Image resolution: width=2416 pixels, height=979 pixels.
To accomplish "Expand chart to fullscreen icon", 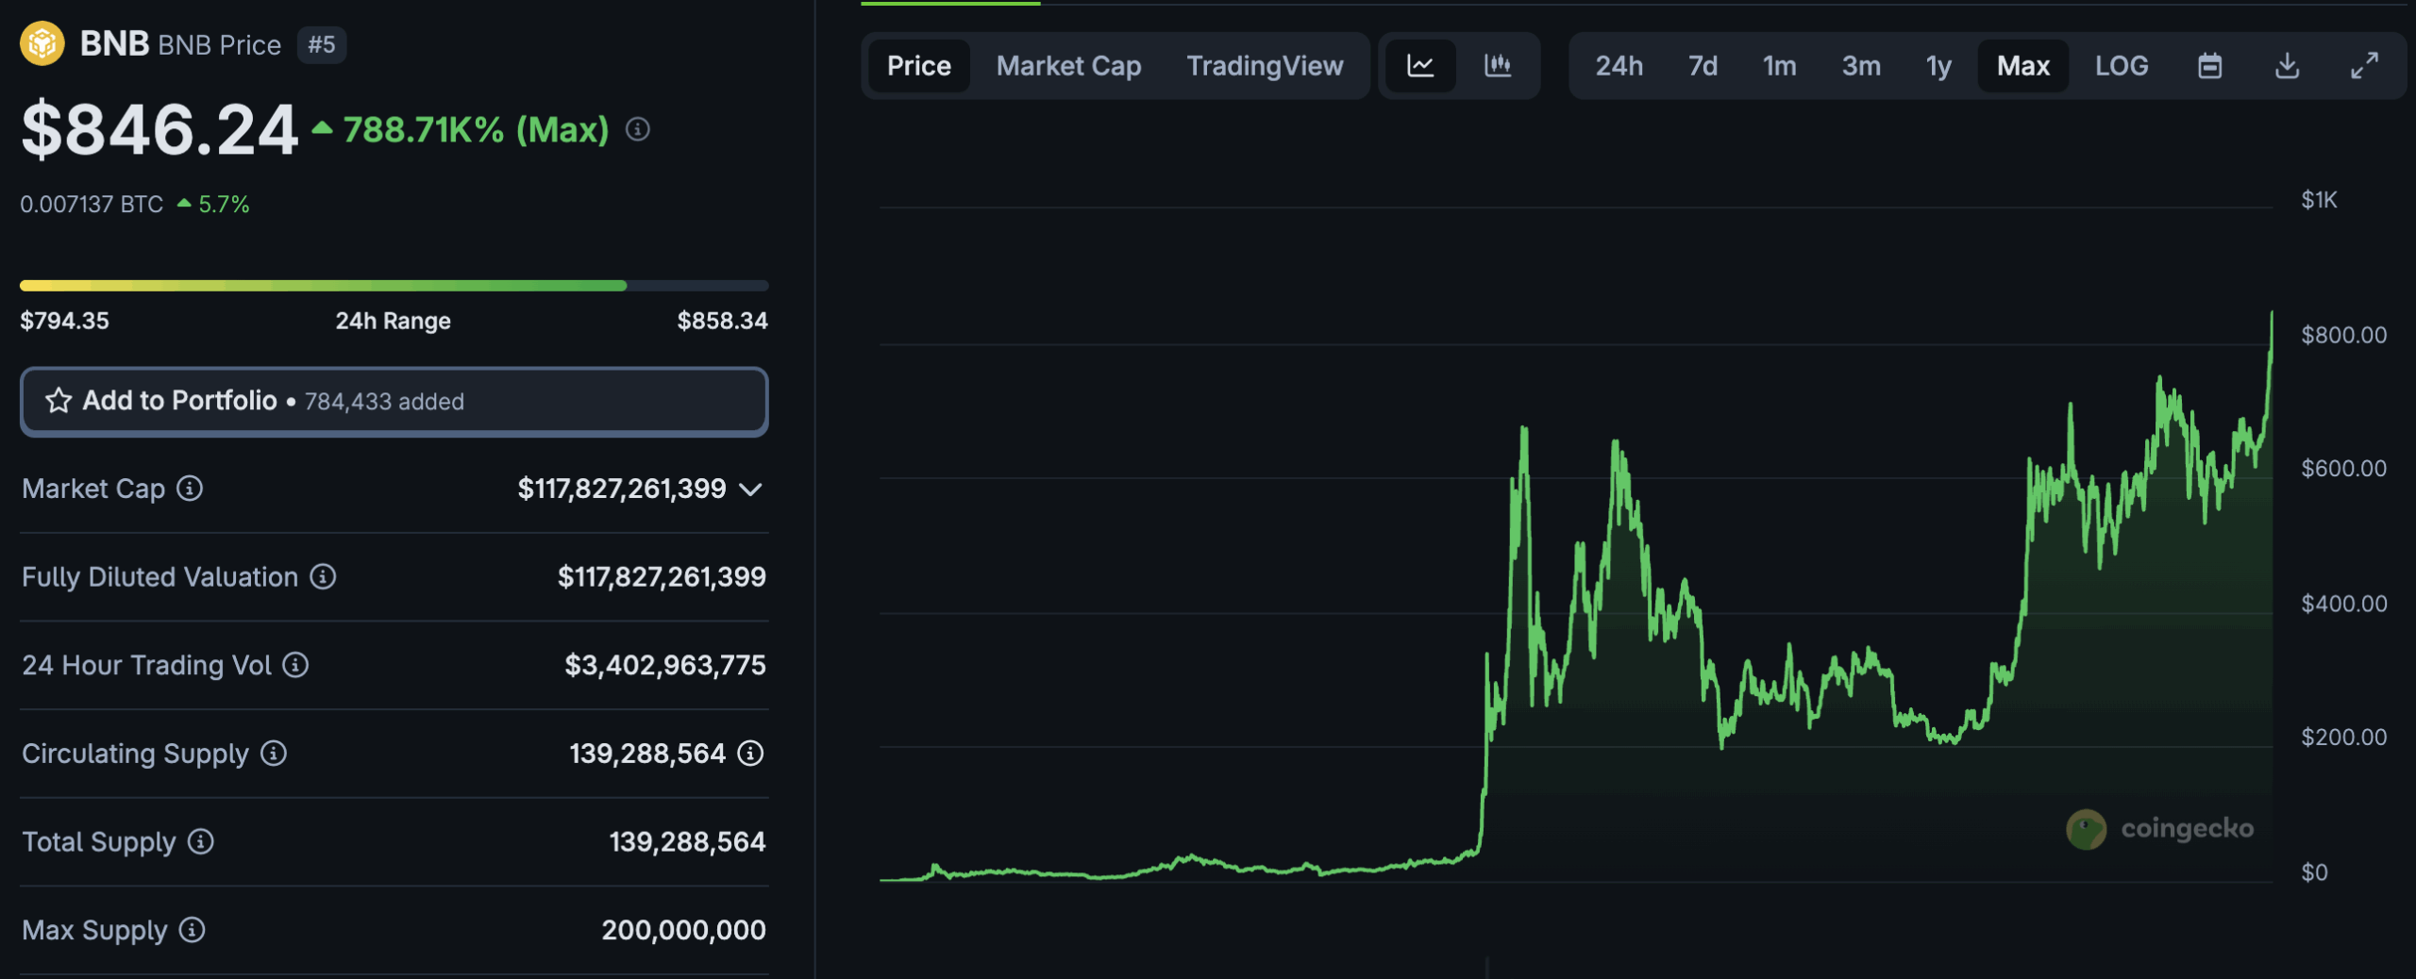I will pos(2364,66).
